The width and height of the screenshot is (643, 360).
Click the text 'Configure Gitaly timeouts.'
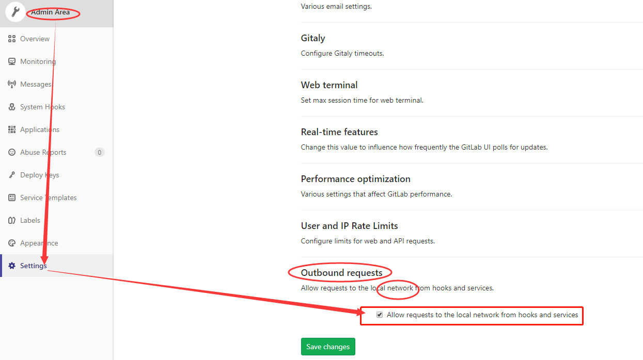point(342,53)
